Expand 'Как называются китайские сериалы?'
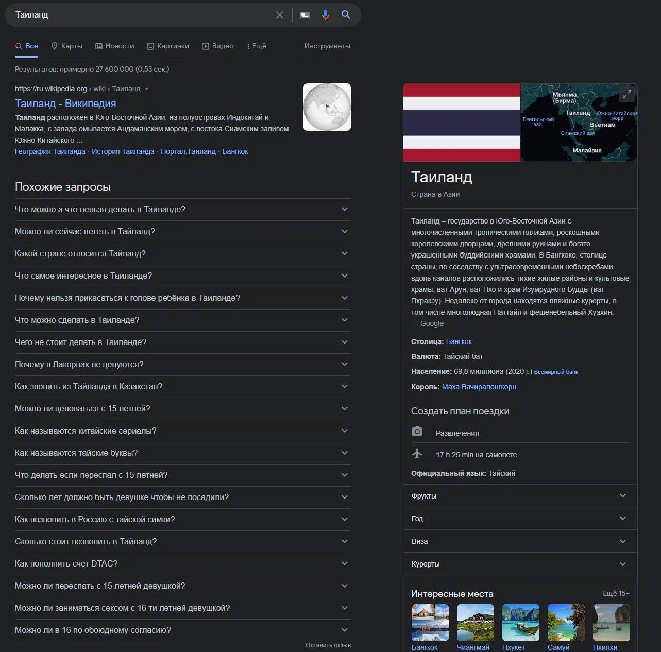Viewport: 661px width, 652px height. click(x=183, y=431)
